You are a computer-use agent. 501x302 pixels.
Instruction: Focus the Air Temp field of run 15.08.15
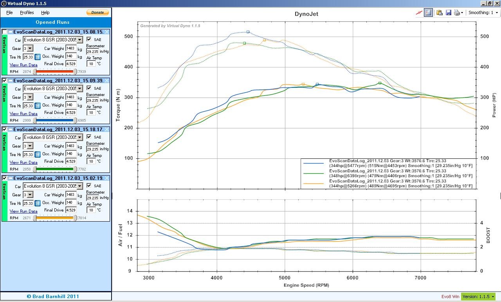point(91,64)
